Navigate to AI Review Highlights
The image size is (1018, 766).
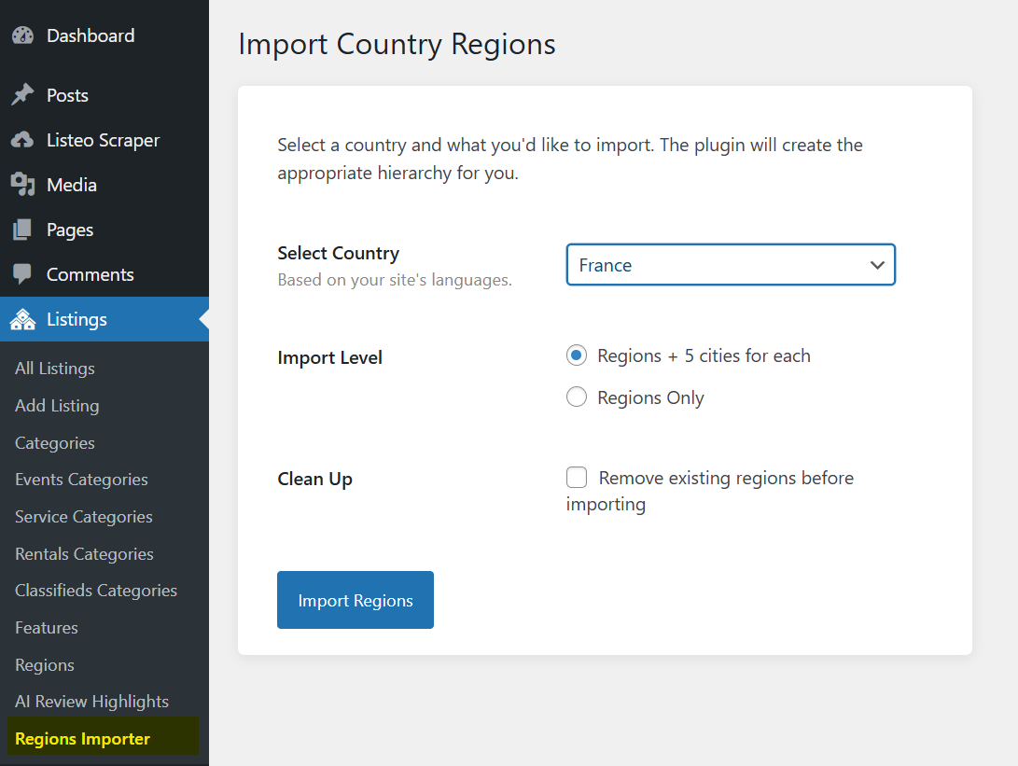91,702
